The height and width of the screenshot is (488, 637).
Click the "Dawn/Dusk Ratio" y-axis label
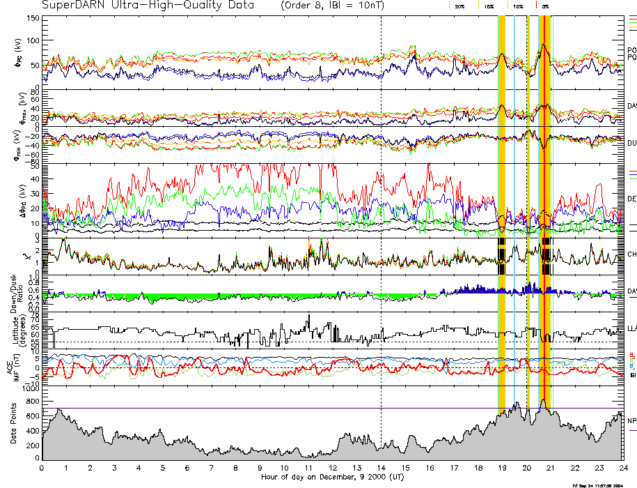point(16,293)
